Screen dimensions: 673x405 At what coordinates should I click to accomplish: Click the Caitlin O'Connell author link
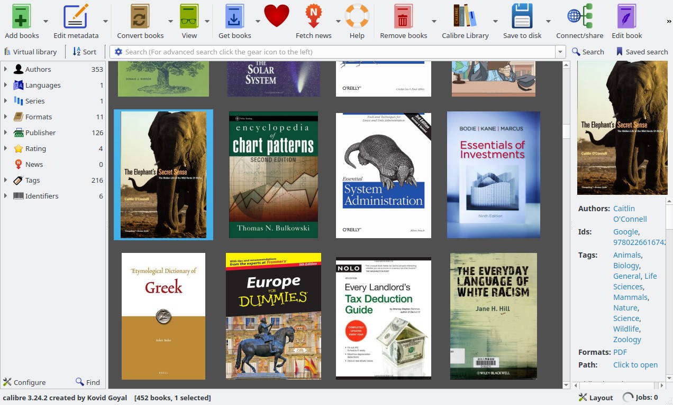pos(630,214)
